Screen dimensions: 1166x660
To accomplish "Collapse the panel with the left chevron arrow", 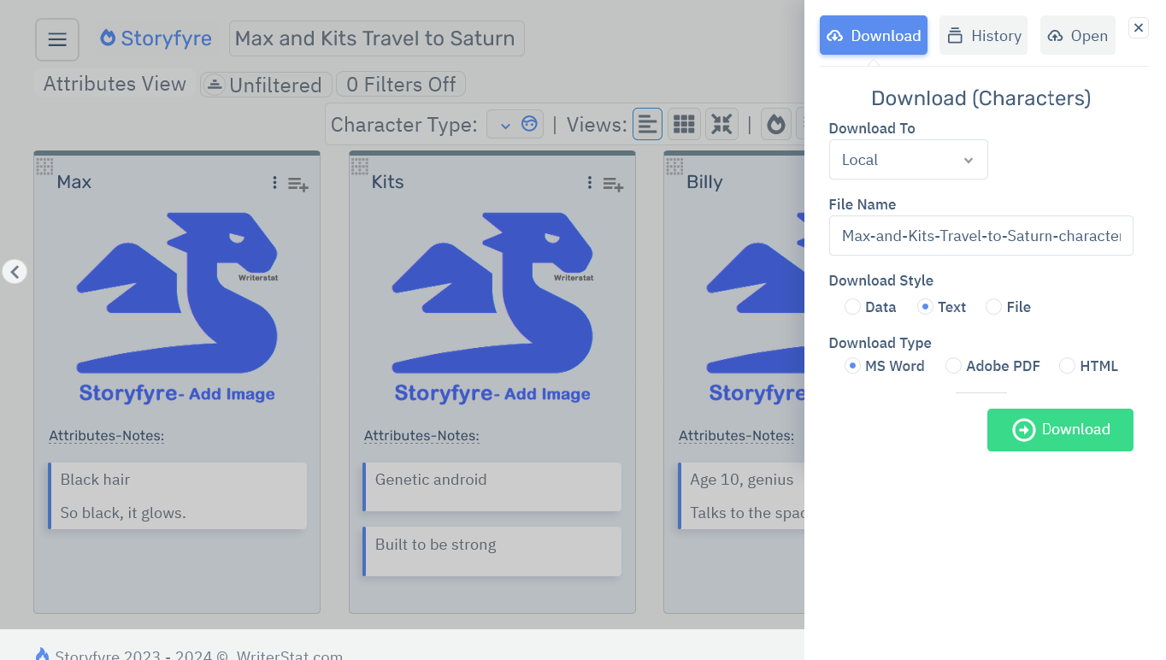I will click(x=15, y=271).
